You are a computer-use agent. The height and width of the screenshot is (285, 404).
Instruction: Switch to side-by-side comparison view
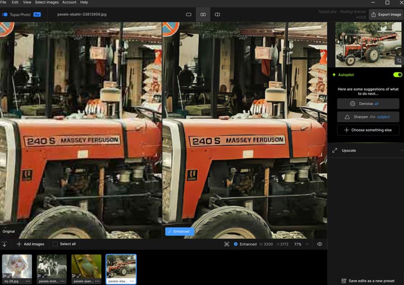click(203, 15)
